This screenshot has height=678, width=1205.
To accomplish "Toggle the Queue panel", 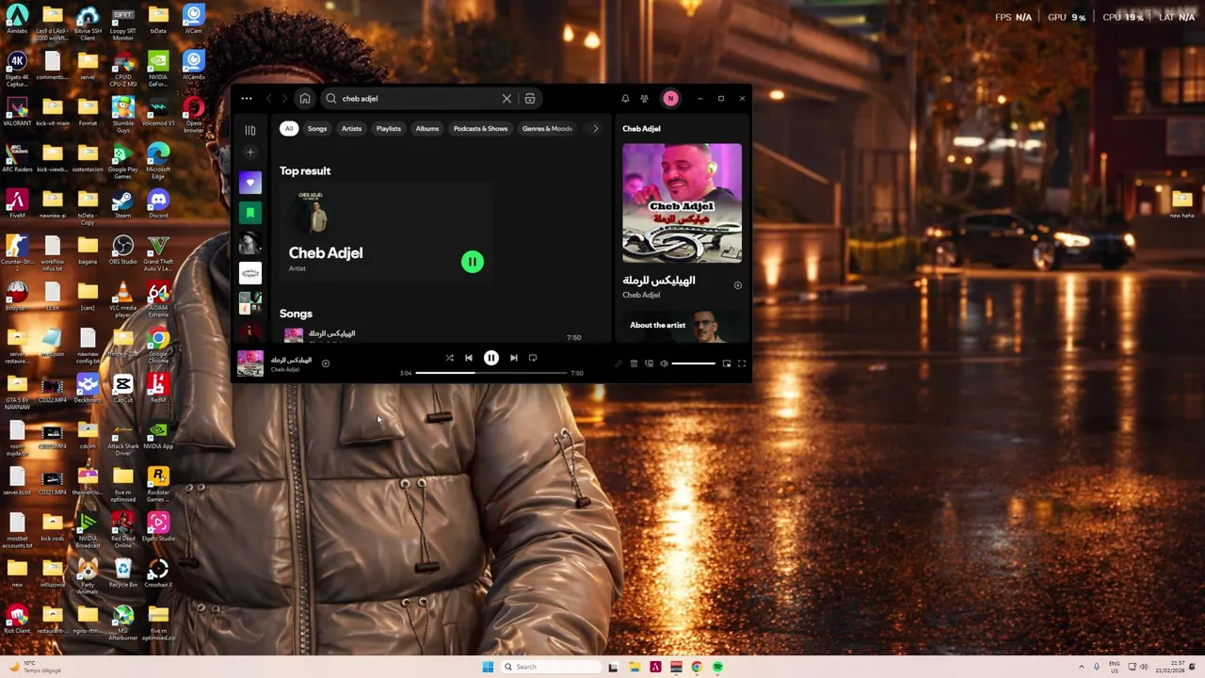I will coord(634,363).
